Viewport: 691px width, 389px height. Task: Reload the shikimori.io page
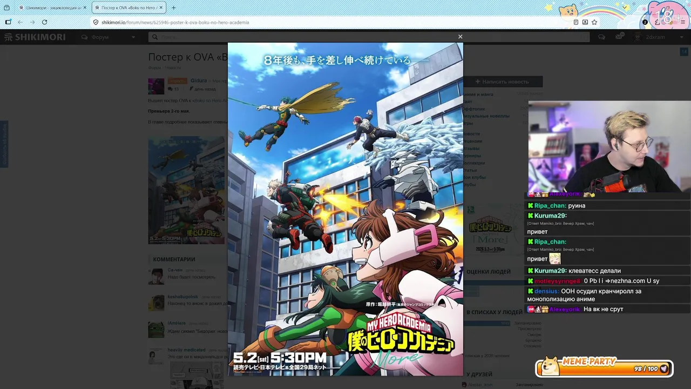click(x=44, y=22)
